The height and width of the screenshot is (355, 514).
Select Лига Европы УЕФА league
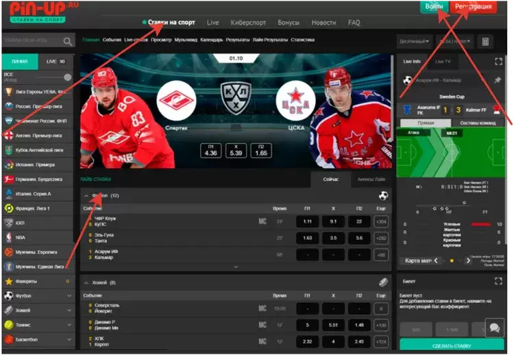[x=38, y=92]
